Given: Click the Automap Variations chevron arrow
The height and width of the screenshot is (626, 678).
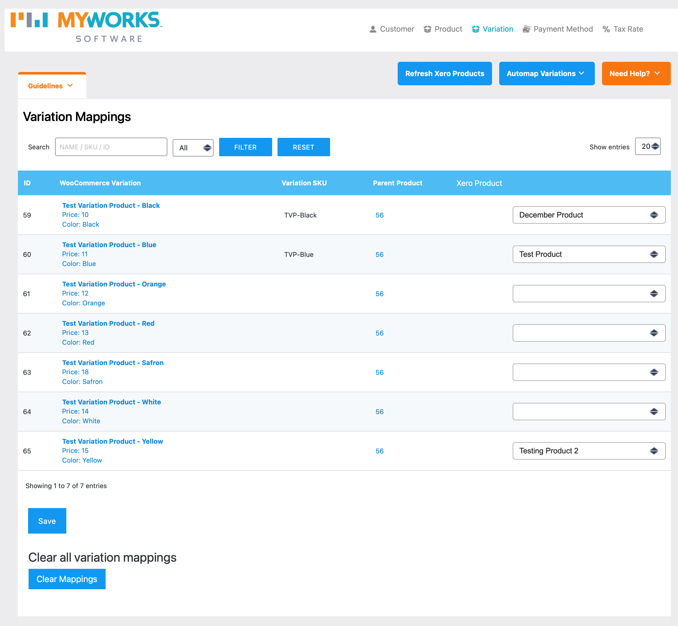Looking at the screenshot, I should click(x=581, y=73).
